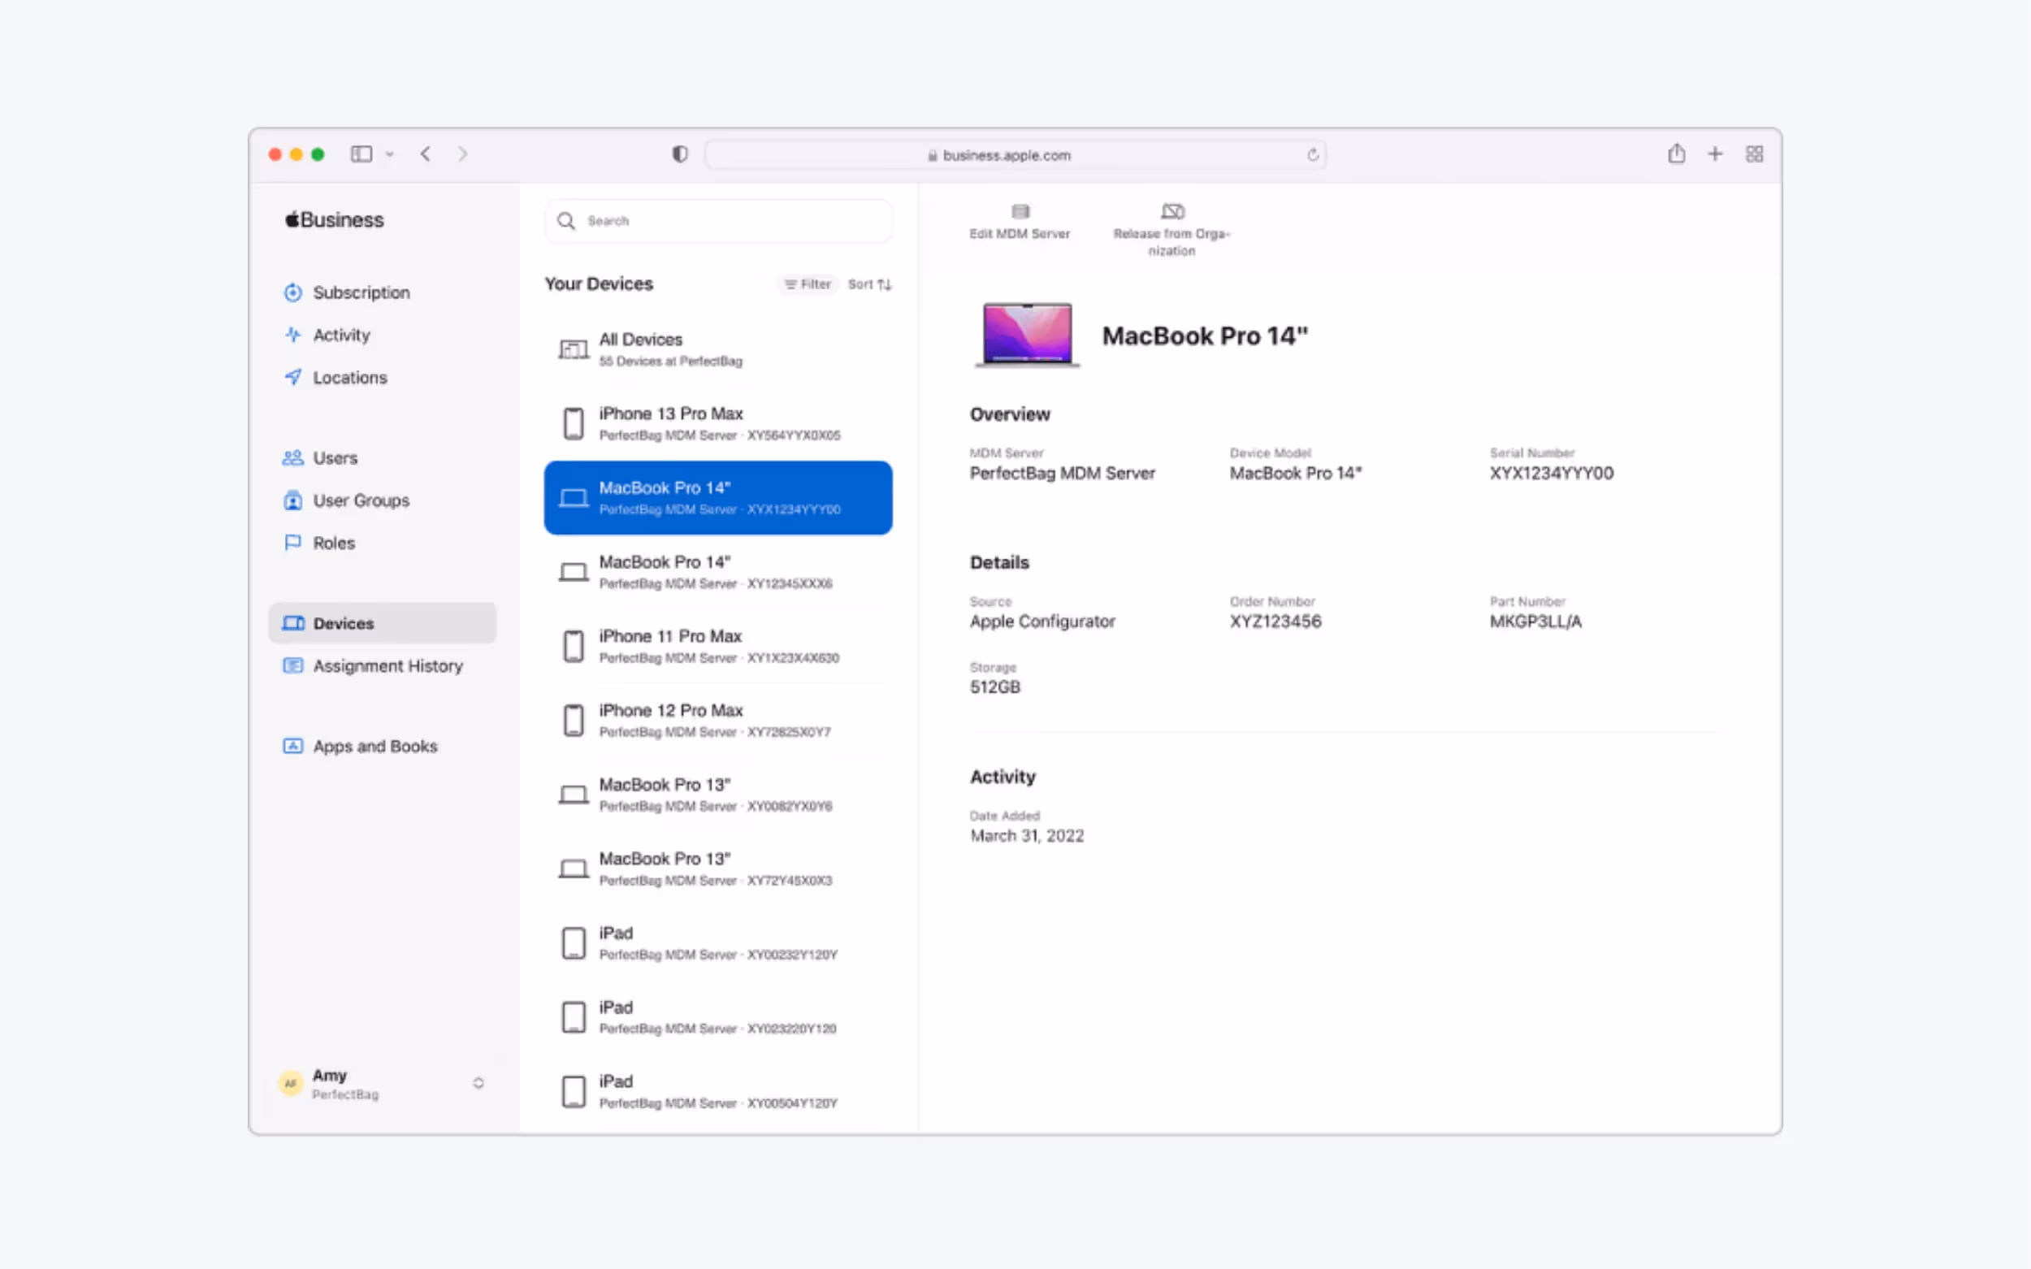Image resolution: width=2031 pixels, height=1269 pixels.
Task: Click the tablet icon for iPad XY00232Y120Y
Action: 574,942
